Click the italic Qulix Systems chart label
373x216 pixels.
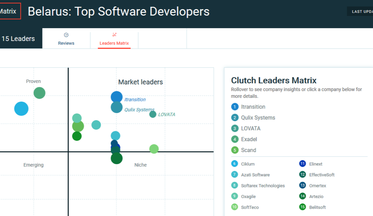point(139,110)
